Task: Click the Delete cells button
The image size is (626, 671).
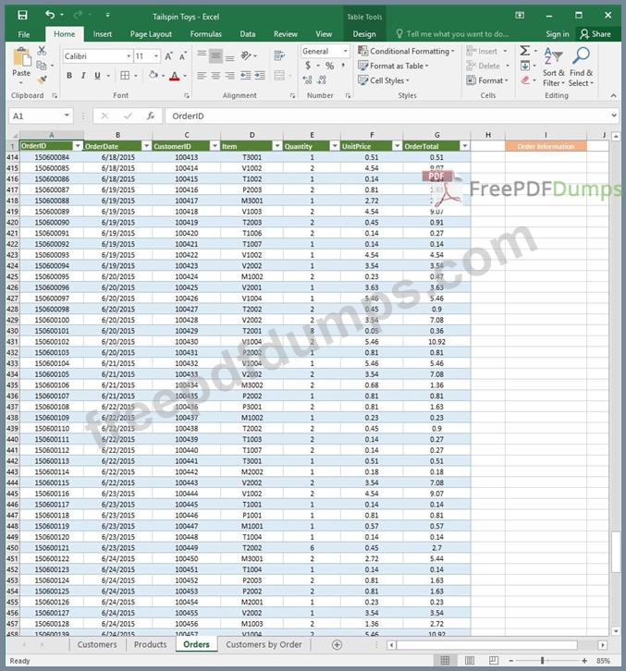Action: point(487,66)
